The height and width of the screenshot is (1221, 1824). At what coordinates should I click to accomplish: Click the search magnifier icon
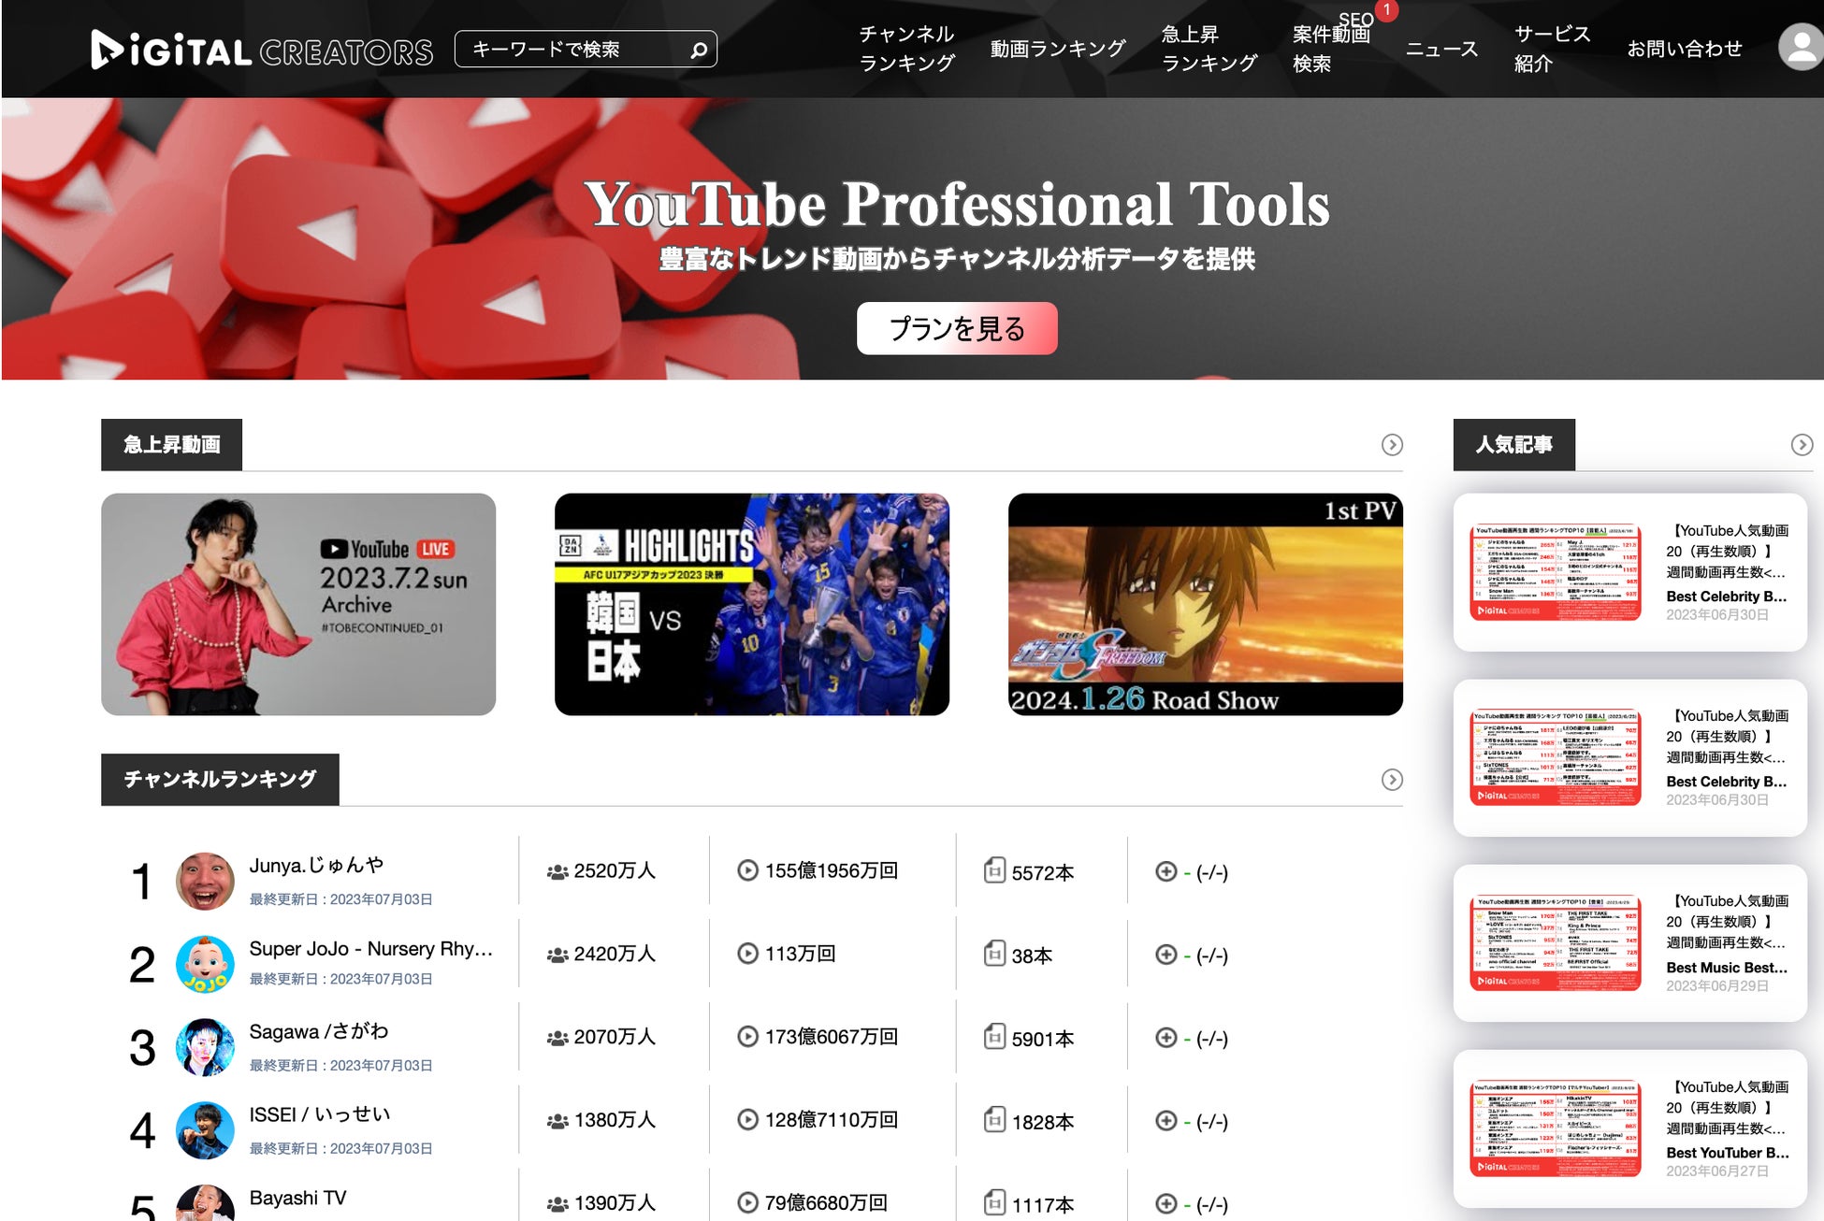pos(698,50)
